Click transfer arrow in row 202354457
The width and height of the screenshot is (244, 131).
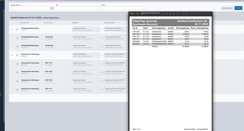pyautogui.click(x=102, y=38)
